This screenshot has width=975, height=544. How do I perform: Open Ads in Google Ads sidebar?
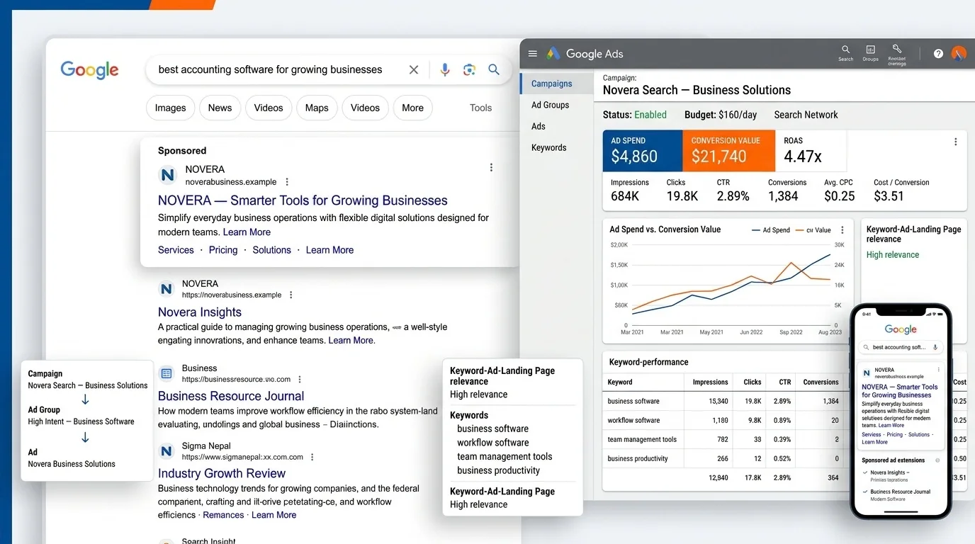click(x=539, y=126)
